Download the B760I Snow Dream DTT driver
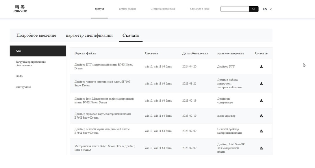Image resolution: width=315 pixels, height=168 pixels. [x=261, y=67]
